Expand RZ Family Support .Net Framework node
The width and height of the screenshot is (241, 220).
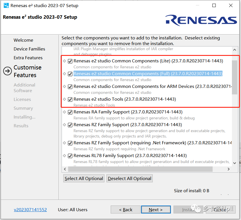tap(64, 143)
